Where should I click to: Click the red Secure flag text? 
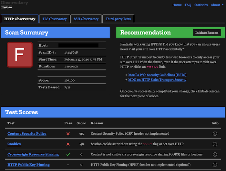tap(148, 144)
